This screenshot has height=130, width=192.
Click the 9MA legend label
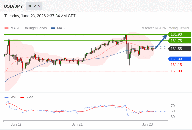pyautogui.click(x=30, y=97)
